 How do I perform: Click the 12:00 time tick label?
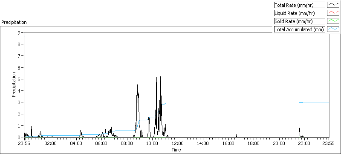(x=177, y=143)
